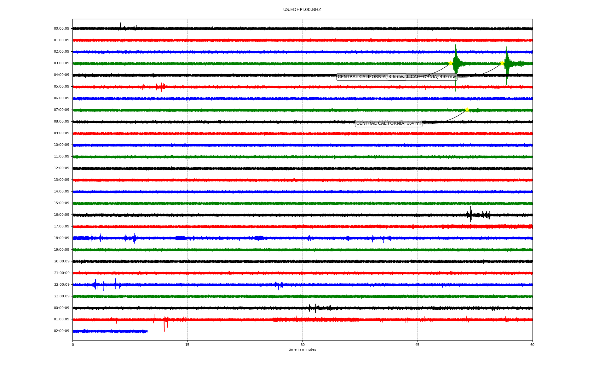Click the yellow star on the 07:00:09 trace
The height and width of the screenshot is (378, 605).
click(467, 110)
